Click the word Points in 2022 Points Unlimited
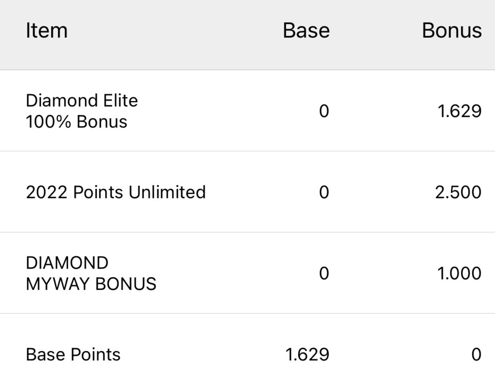The width and height of the screenshot is (495, 385). click(98, 192)
